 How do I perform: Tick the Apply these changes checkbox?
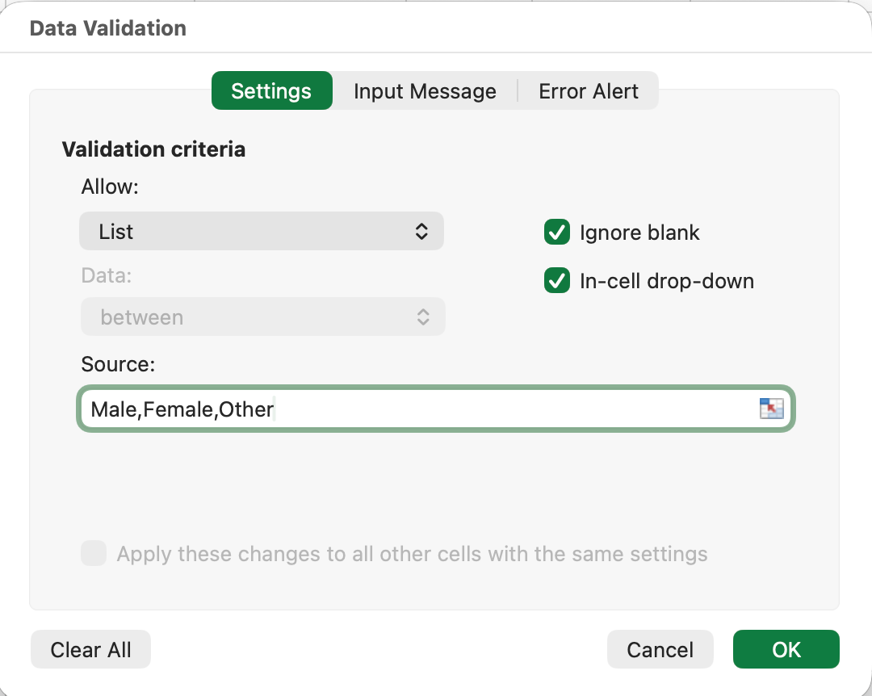point(94,554)
